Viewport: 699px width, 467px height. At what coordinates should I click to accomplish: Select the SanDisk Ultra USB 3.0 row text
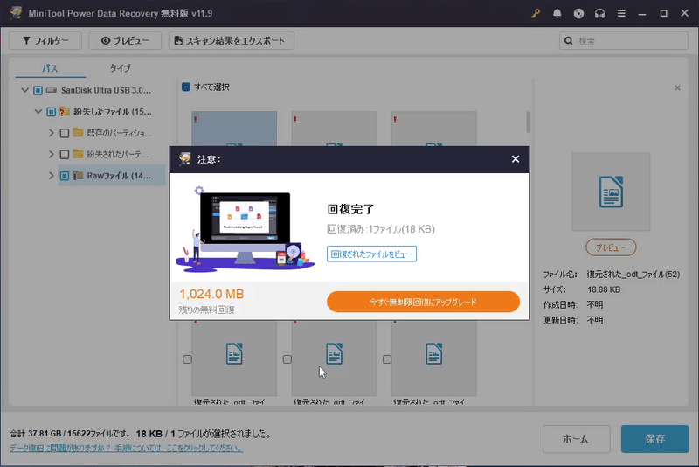(106, 91)
